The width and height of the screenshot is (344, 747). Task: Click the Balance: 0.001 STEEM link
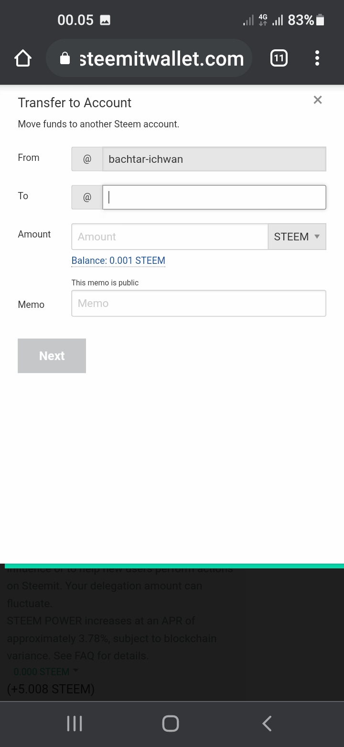pyautogui.click(x=118, y=261)
